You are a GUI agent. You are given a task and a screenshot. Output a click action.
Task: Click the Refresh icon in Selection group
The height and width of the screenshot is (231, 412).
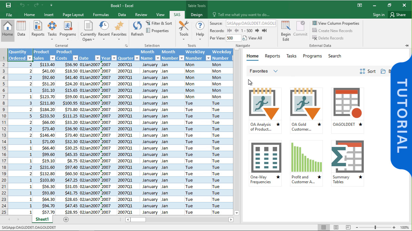pos(137,28)
